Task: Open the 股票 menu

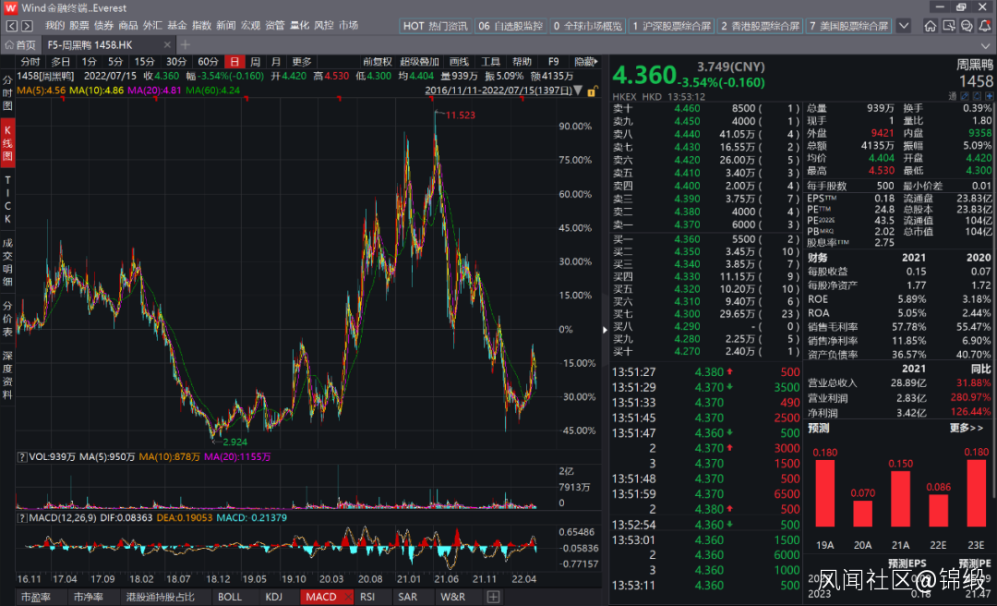Action: (x=79, y=26)
